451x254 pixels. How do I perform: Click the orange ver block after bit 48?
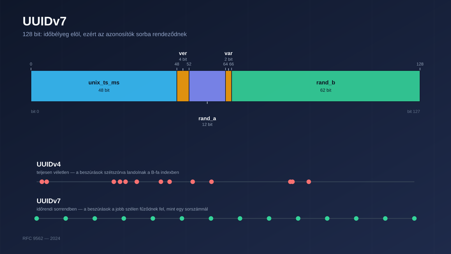(183, 86)
